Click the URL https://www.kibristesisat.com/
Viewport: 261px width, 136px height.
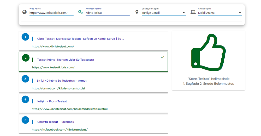[53, 47]
